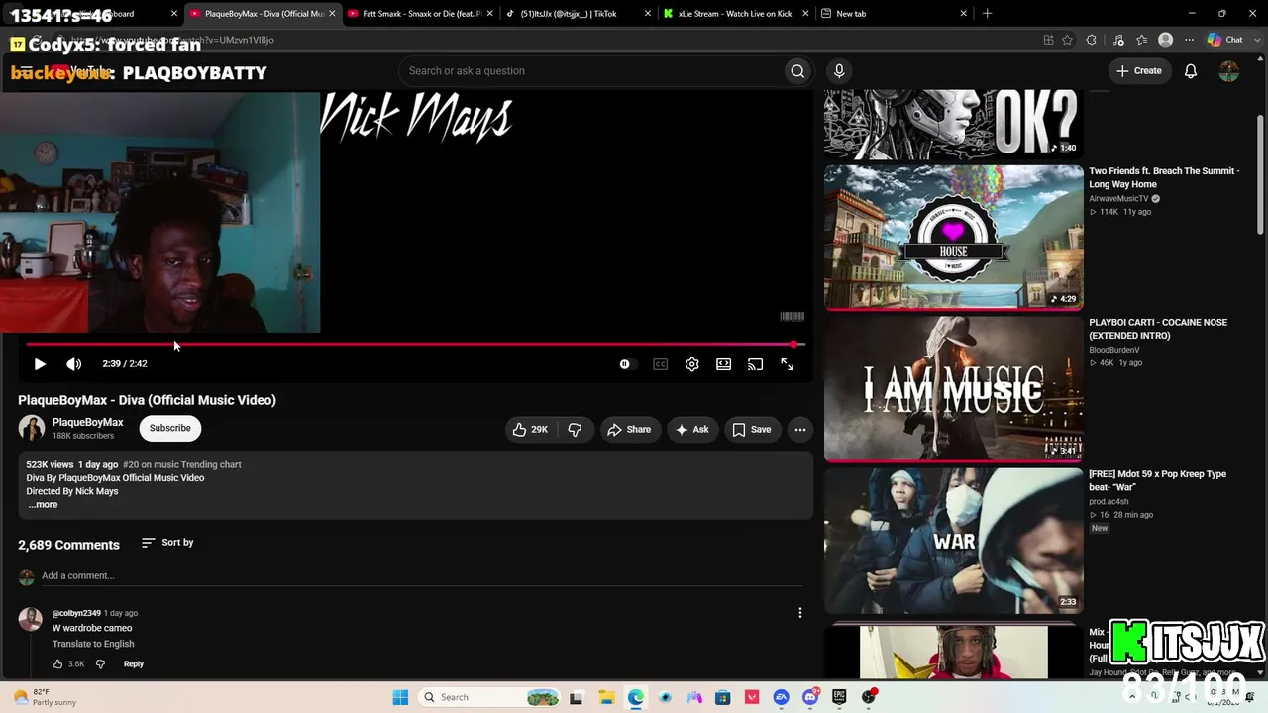This screenshot has height=713, width=1268.
Task: Open AirwaveMusicTV channel link
Action: (x=1118, y=199)
